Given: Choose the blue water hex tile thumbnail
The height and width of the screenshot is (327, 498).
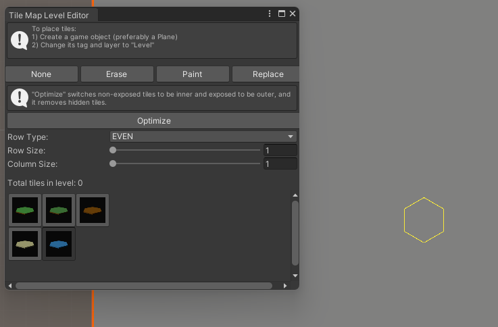Looking at the screenshot, I should click(59, 244).
